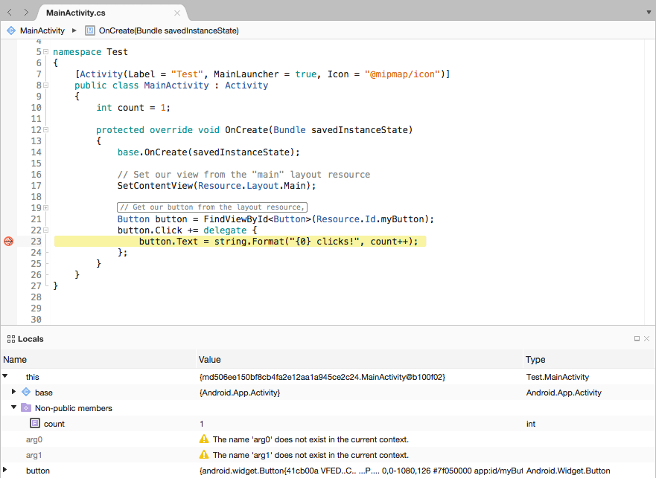Expand the 'button' variable in Locals
656x478 pixels.
[6, 471]
